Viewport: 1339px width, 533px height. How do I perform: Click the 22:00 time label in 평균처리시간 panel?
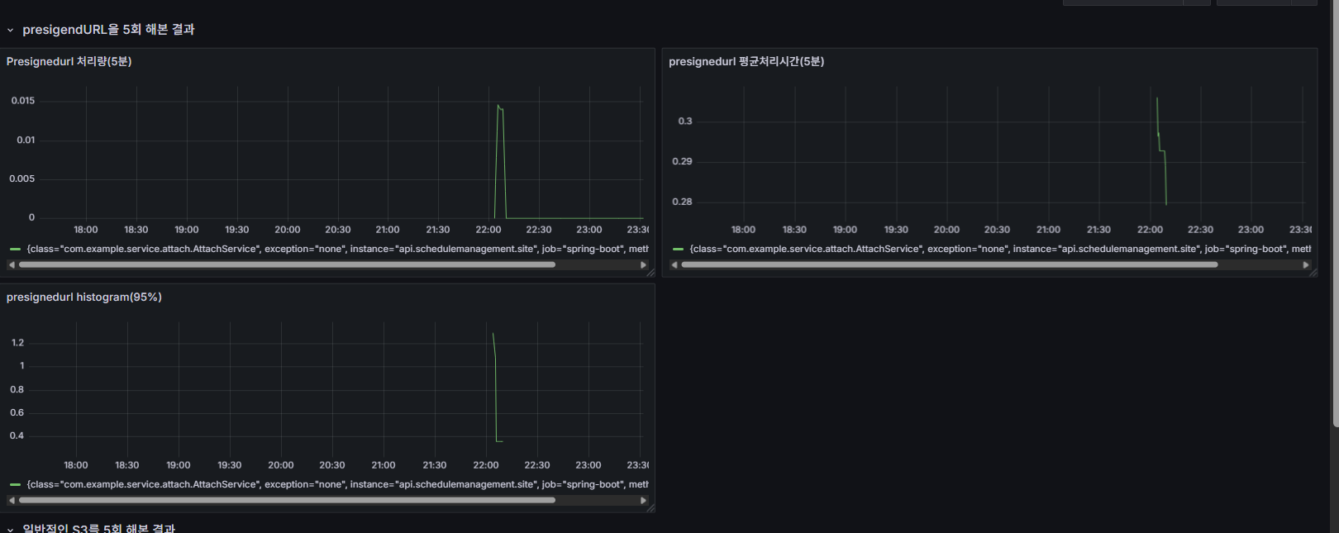1150,230
